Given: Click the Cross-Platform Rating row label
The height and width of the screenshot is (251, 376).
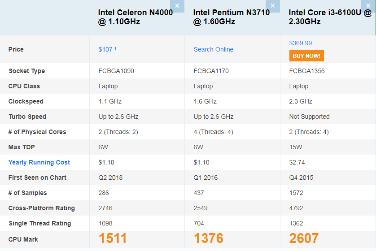Looking at the screenshot, I should (42, 208).
